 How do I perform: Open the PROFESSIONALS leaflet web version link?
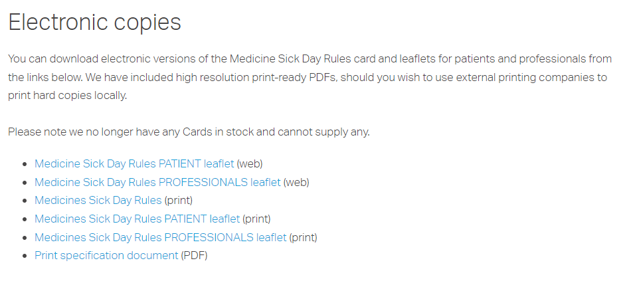coord(157,182)
